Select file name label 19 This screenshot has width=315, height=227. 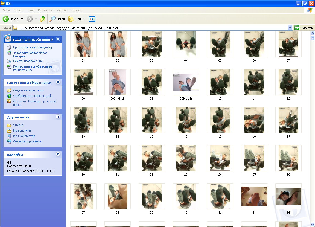(288, 136)
